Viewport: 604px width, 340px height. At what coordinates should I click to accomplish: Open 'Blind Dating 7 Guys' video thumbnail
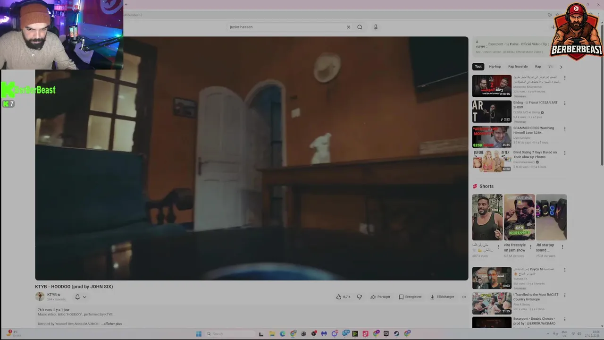(x=492, y=161)
